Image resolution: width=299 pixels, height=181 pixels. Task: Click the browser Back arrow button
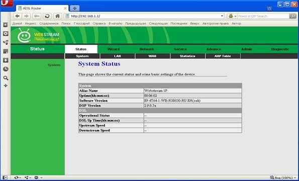(18, 16)
